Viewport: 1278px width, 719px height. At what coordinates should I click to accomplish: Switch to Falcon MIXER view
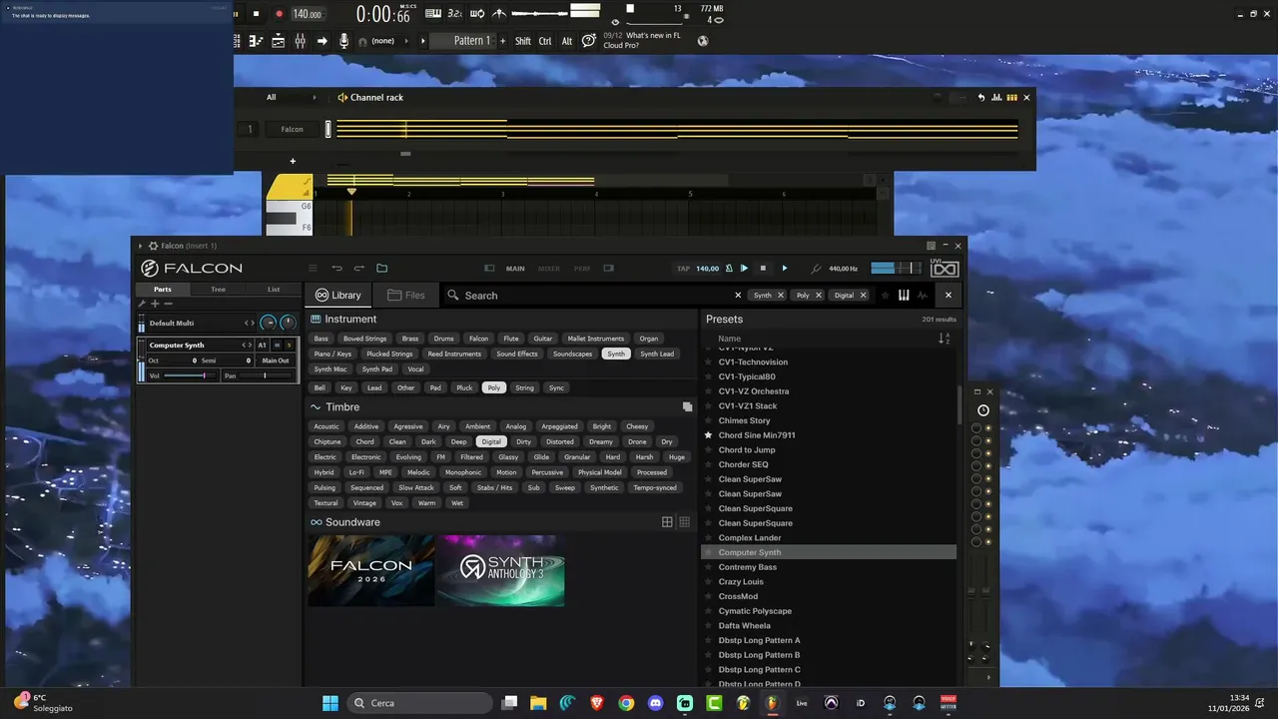[549, 269]
